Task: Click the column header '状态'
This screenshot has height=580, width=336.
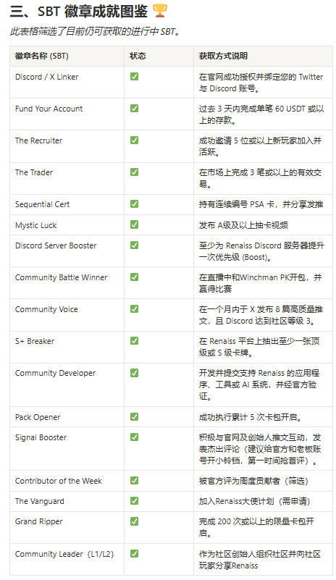Action: tap(138, 56)
